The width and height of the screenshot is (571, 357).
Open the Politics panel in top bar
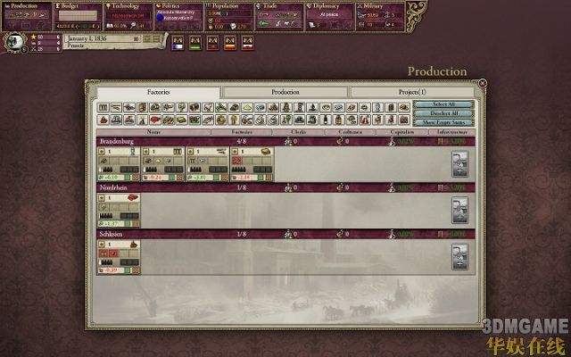coord(178,16)
